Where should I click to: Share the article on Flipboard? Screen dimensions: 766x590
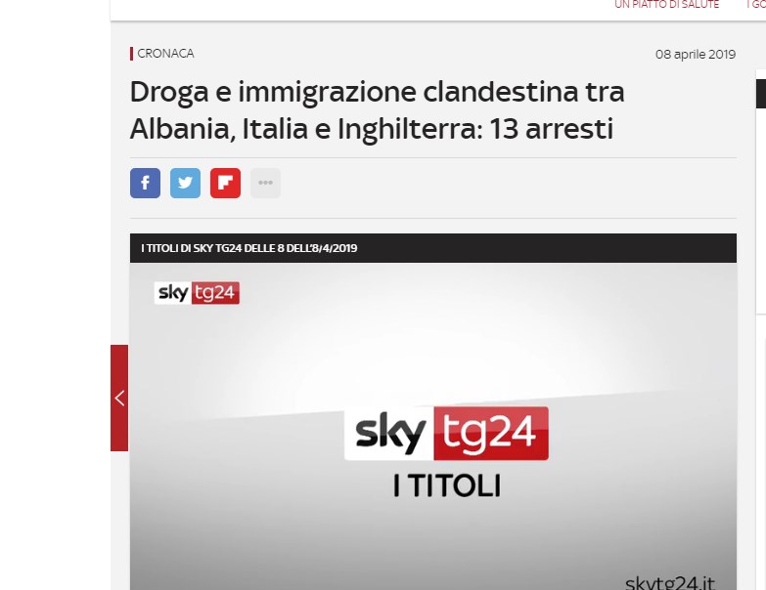tap(225, 183)
